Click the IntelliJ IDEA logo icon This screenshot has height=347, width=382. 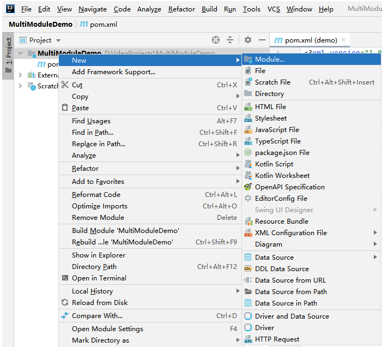click(10, 9)
